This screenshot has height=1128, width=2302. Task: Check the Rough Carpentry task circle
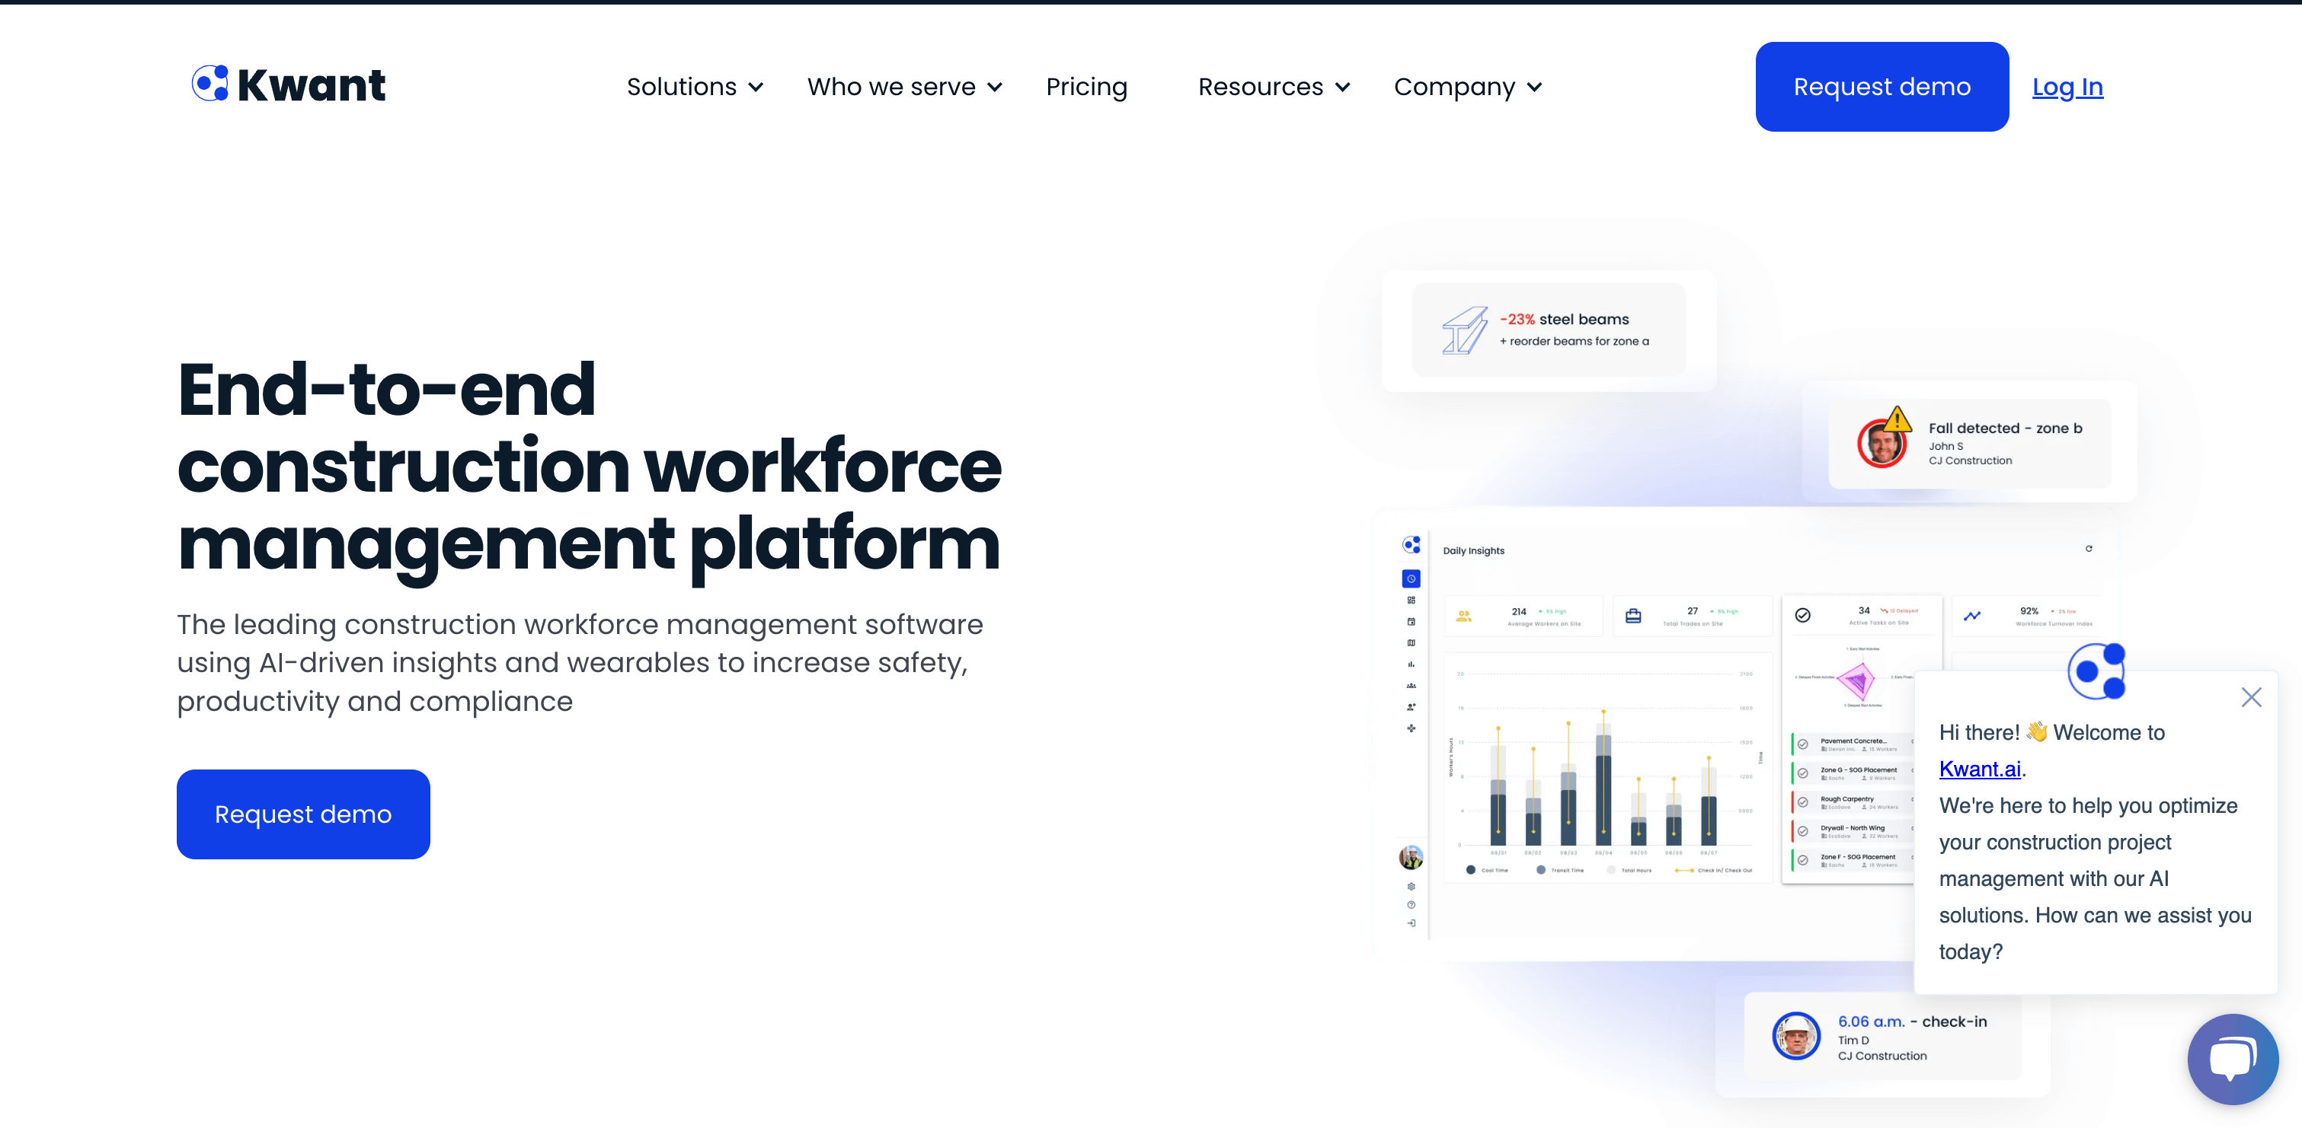coord(1802,802)
